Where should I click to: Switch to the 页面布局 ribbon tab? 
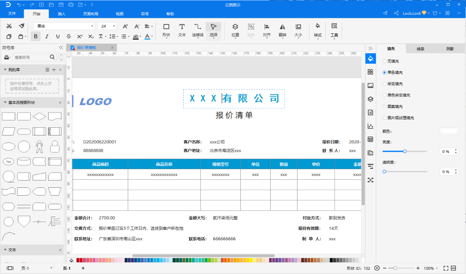(90, 14)
